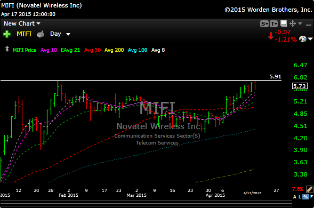
Task: Click the red 7.5% scale range value
Action: click(297, 189)
